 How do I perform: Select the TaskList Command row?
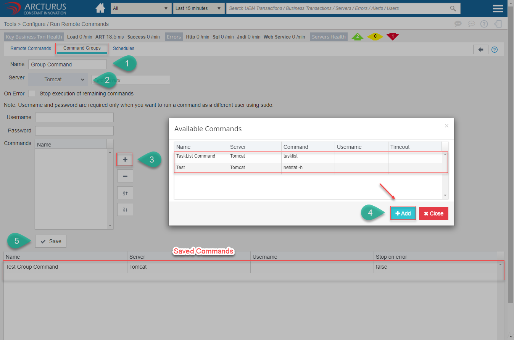click(196, 156)
